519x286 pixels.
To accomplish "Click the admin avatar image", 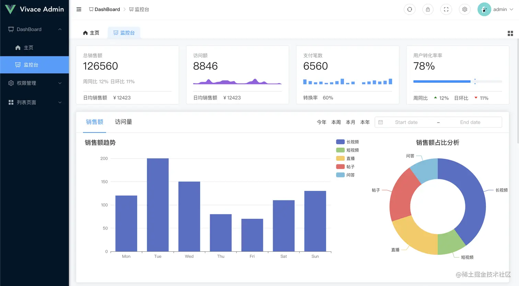I will click(484, 9).
